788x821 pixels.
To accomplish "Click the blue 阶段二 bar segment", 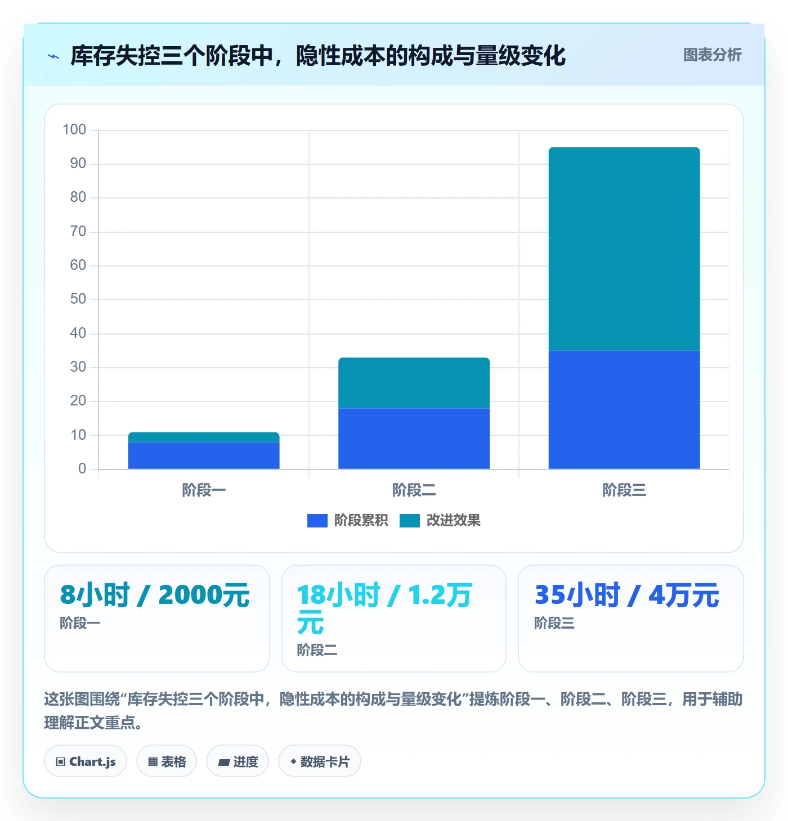I will (x=414, y=439).
